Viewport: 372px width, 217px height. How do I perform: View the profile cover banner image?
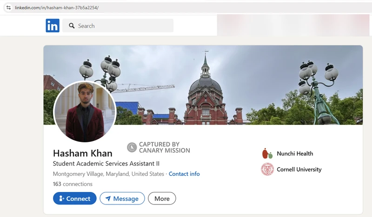[203, 85]
